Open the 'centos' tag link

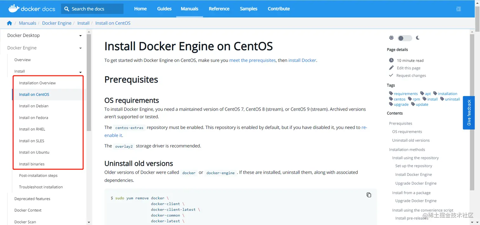point(399,99)
